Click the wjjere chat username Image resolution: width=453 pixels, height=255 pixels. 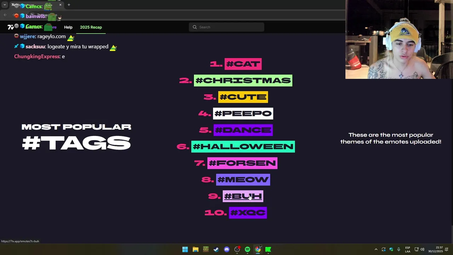(28, 36)
